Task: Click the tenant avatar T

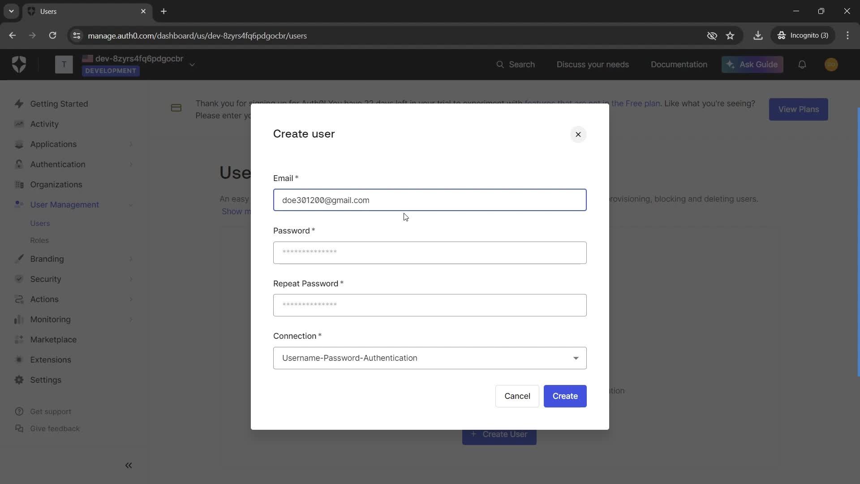Action: click(64, 65)
